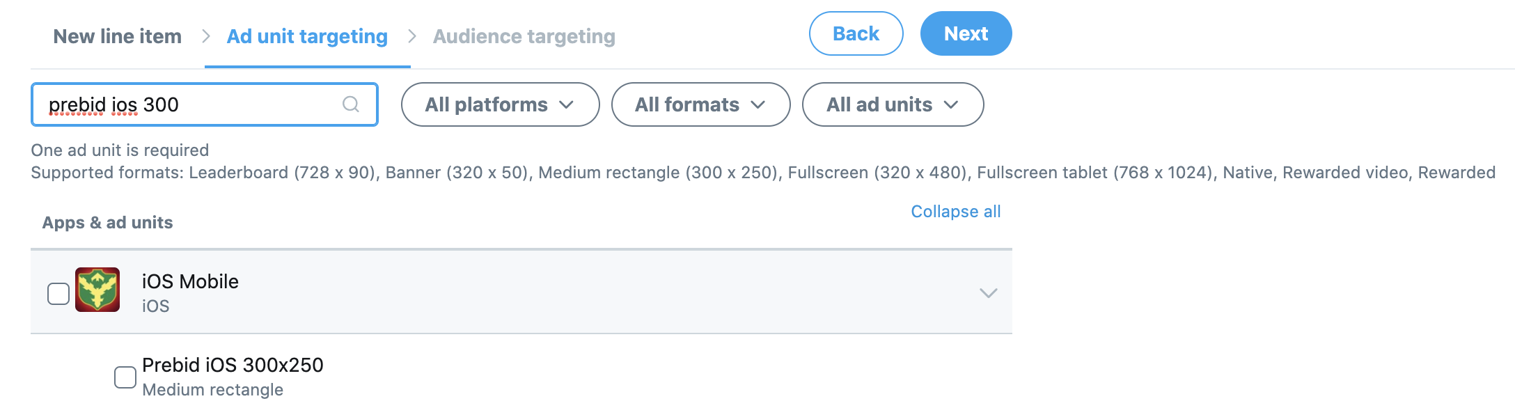The height and width of the screenshot is (408, 1515).
Task: Click the Prebid iOS 300x250 label
Action: point(233,365)
